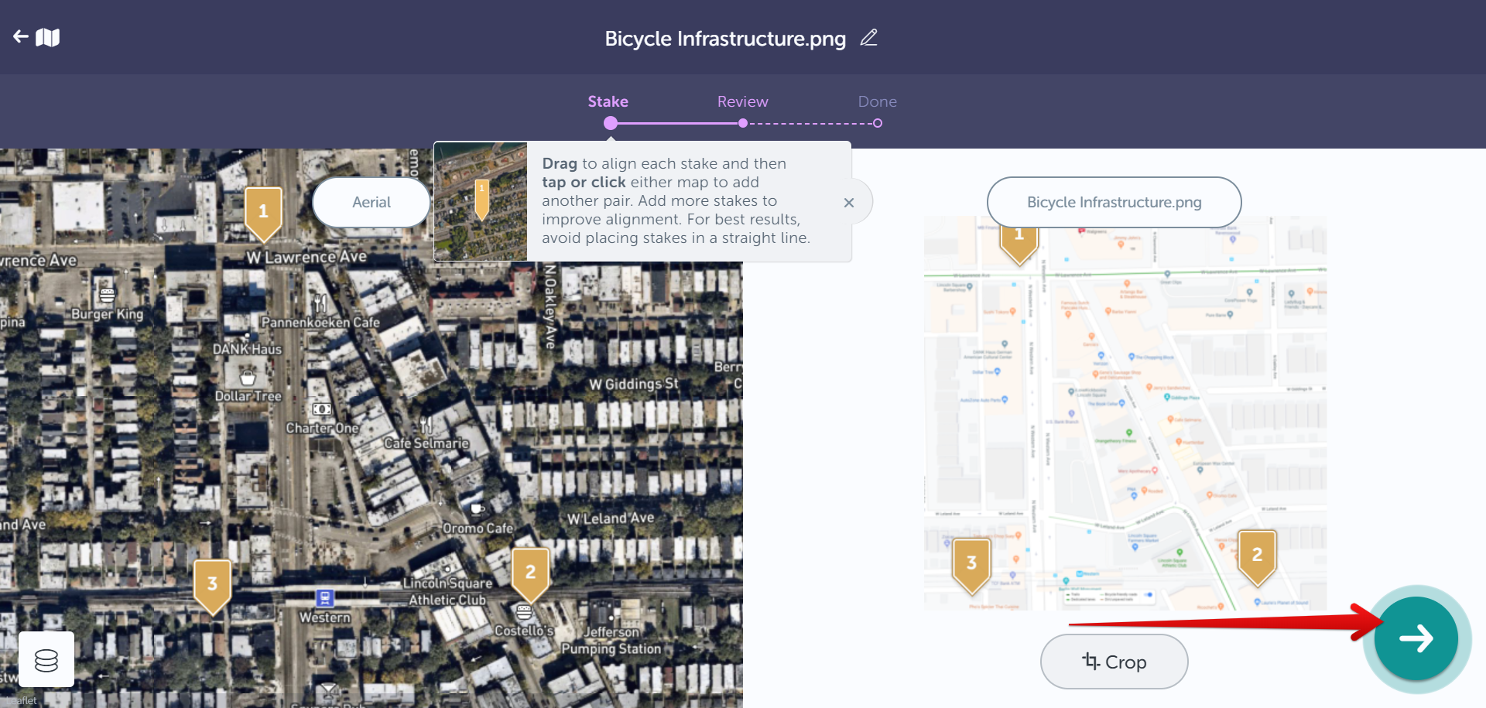Edit the Bicycle Infrastructure.png title with pencil icon

(x=869, y=37)
